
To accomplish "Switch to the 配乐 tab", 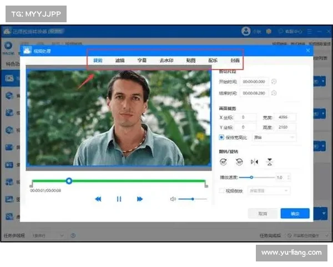I will click(x=213, y=61).
